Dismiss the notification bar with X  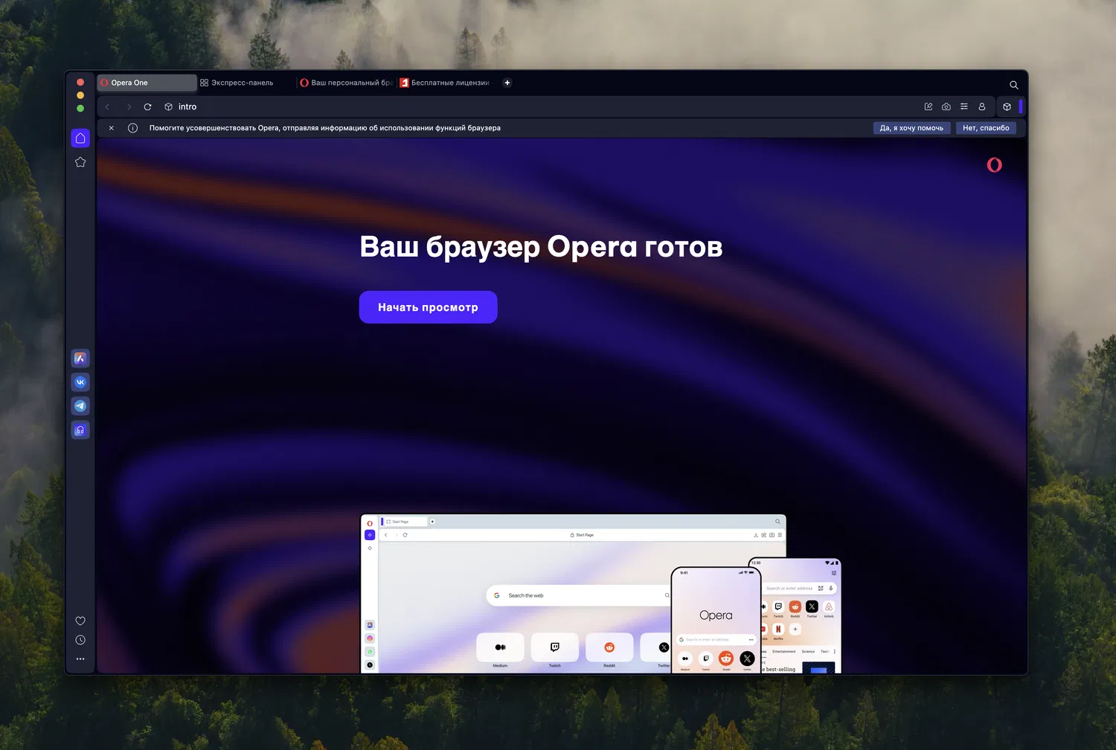click(x=112, y=128)
